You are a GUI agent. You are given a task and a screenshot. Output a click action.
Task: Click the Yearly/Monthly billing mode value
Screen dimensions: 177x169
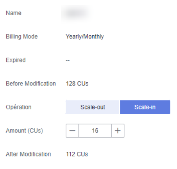tap(85, 36)
